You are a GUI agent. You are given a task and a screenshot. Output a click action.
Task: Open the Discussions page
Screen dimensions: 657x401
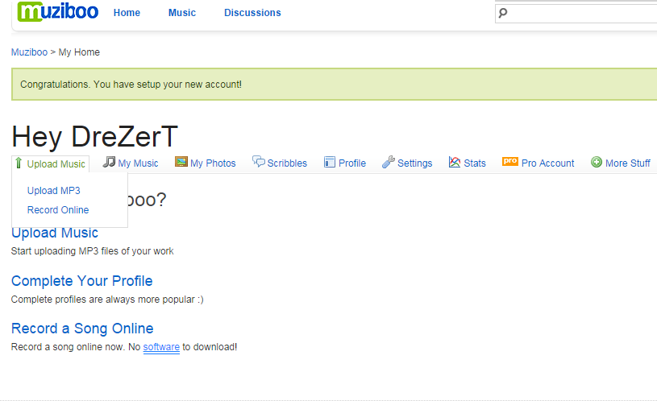click(x=252, y=13)
